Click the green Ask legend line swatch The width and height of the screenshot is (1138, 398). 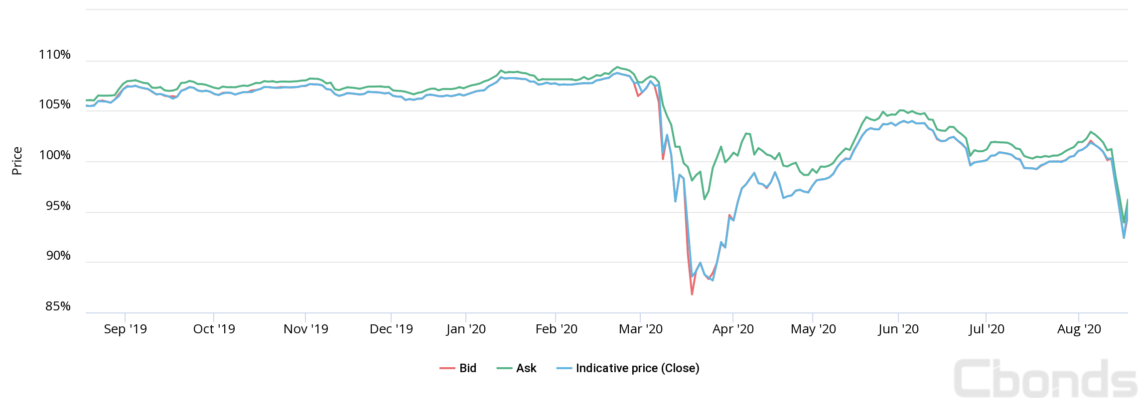[x=504, y=368]
